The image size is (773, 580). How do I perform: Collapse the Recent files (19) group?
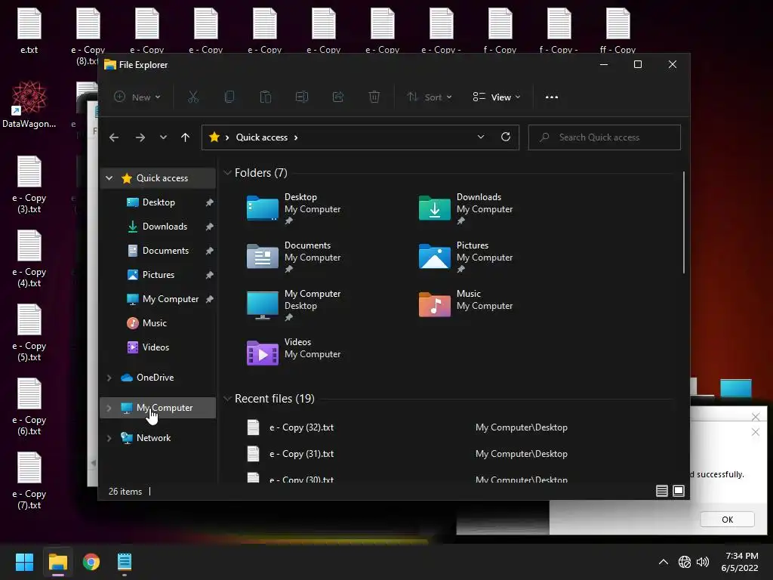click(227, 399)
